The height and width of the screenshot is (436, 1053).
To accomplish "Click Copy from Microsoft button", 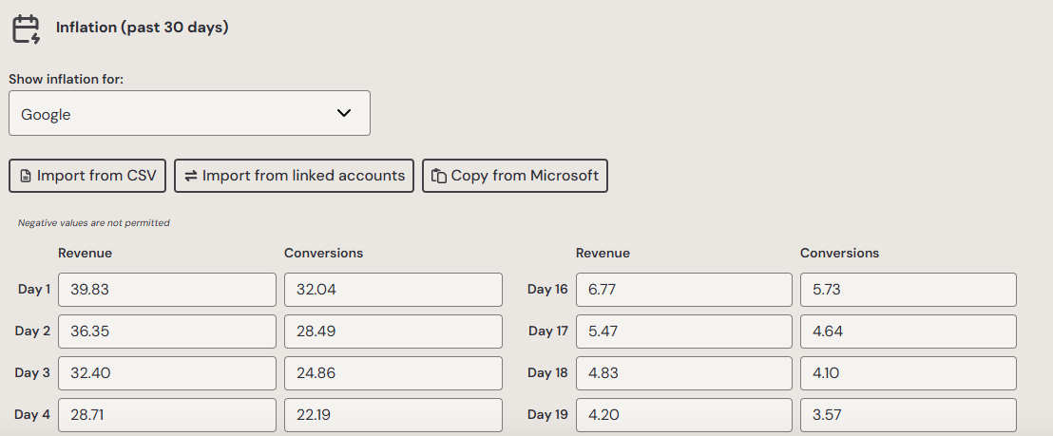I will tap(515, 176).
